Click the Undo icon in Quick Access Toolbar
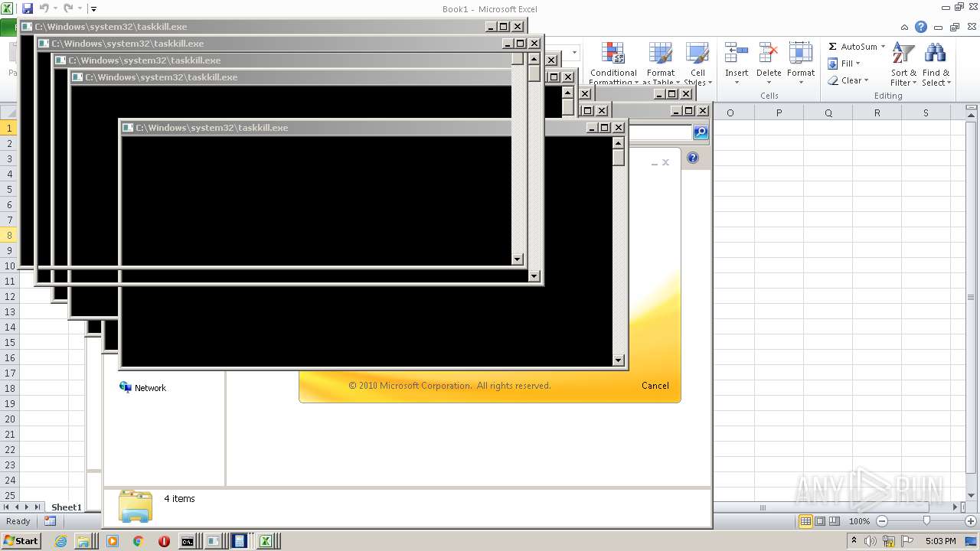This screenshot has height=551, width=980. tap(44, 8)
